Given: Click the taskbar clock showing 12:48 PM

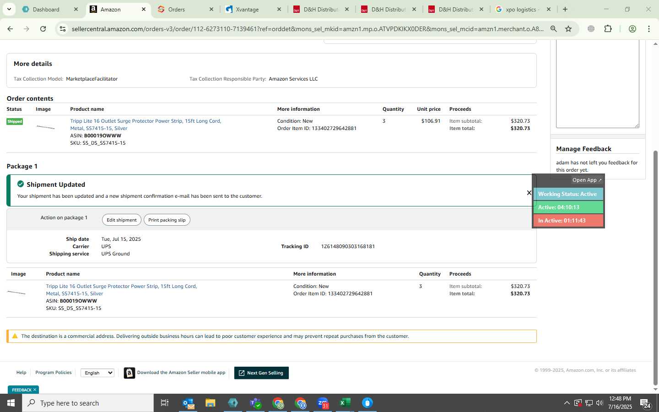Looking at the screenshot, I should click(620, 403).
